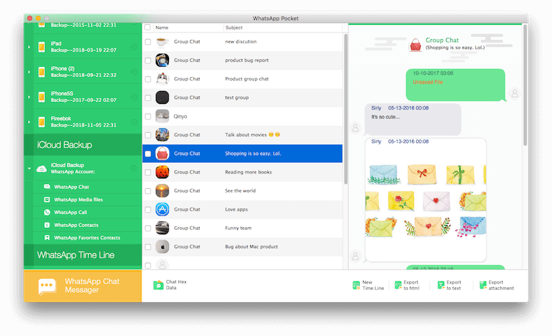Click the sunset avatar of See the world
The image size is (552, 336).
[x=162, y=191]
